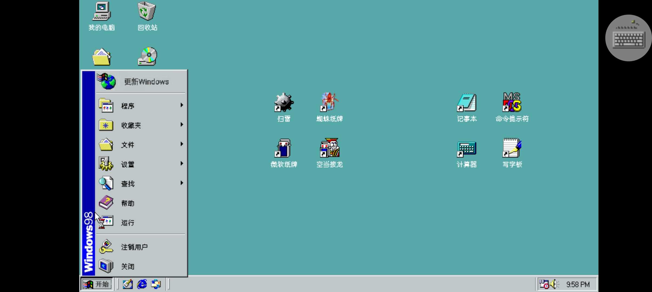Viewport: 652px width, 292px height.
Task: Open the Notepad (记事本) shortcut
Action: pyautogui.click(x=467, y=107)
